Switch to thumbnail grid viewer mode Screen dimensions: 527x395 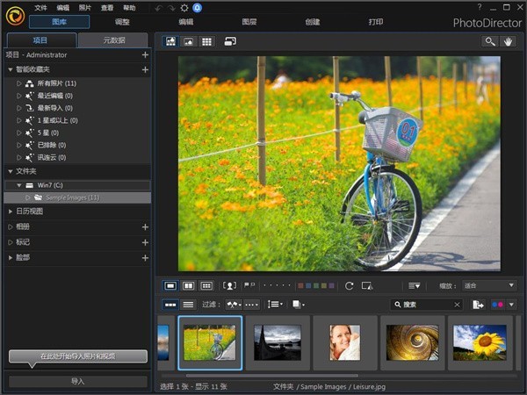pos(207,41)
